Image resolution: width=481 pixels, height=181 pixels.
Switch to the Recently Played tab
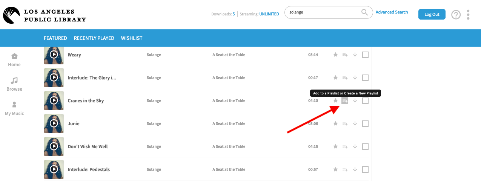point(94,38)
